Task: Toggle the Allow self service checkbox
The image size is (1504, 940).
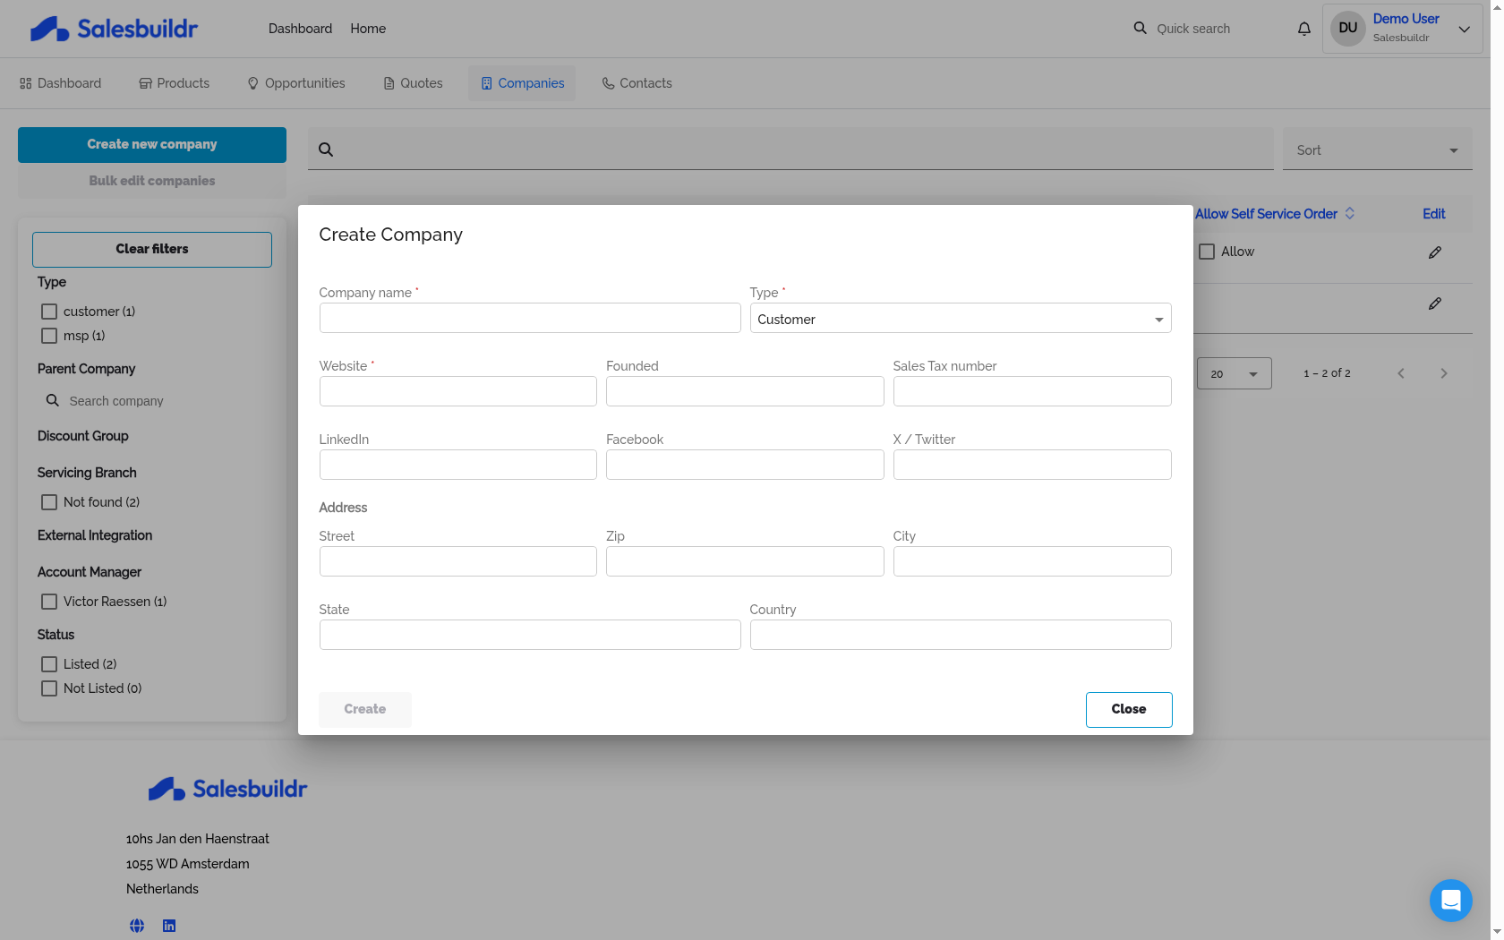Action: [1207, 252]
